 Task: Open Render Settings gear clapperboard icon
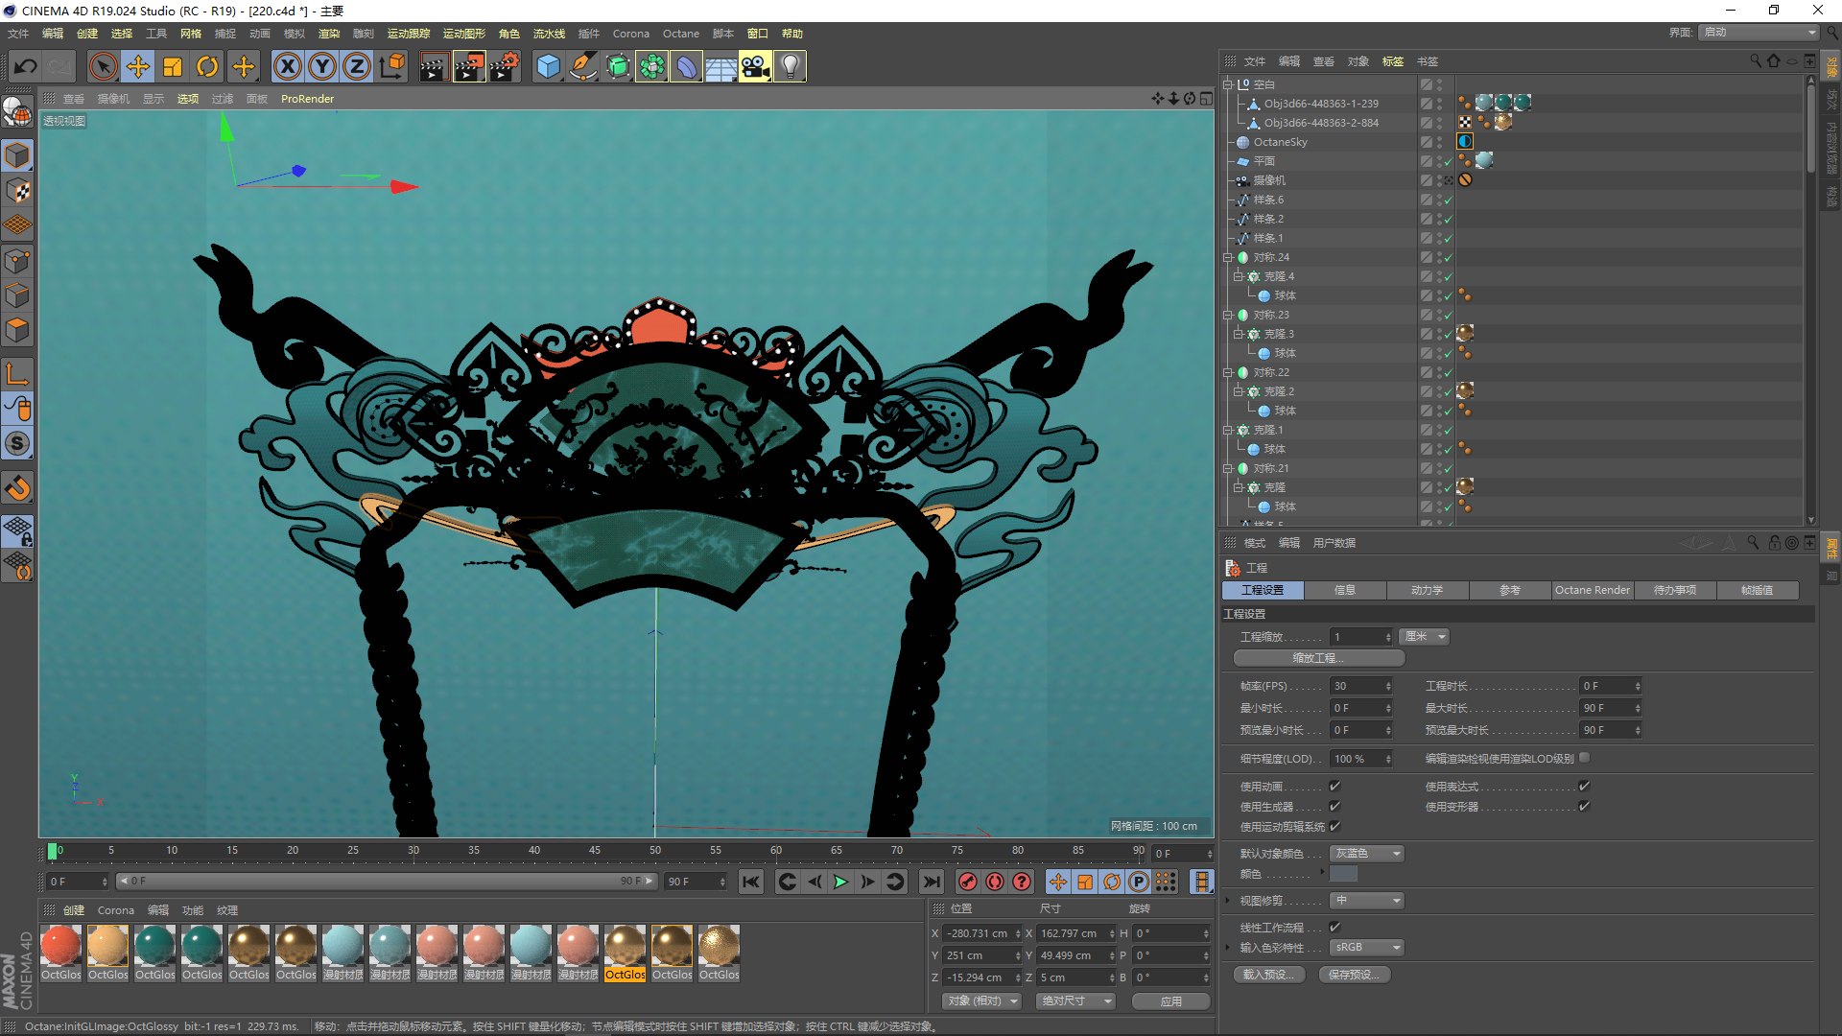pos(505,66)
